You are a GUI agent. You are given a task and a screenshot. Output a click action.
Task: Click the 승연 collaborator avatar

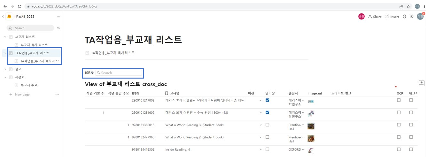click(361, 17)
